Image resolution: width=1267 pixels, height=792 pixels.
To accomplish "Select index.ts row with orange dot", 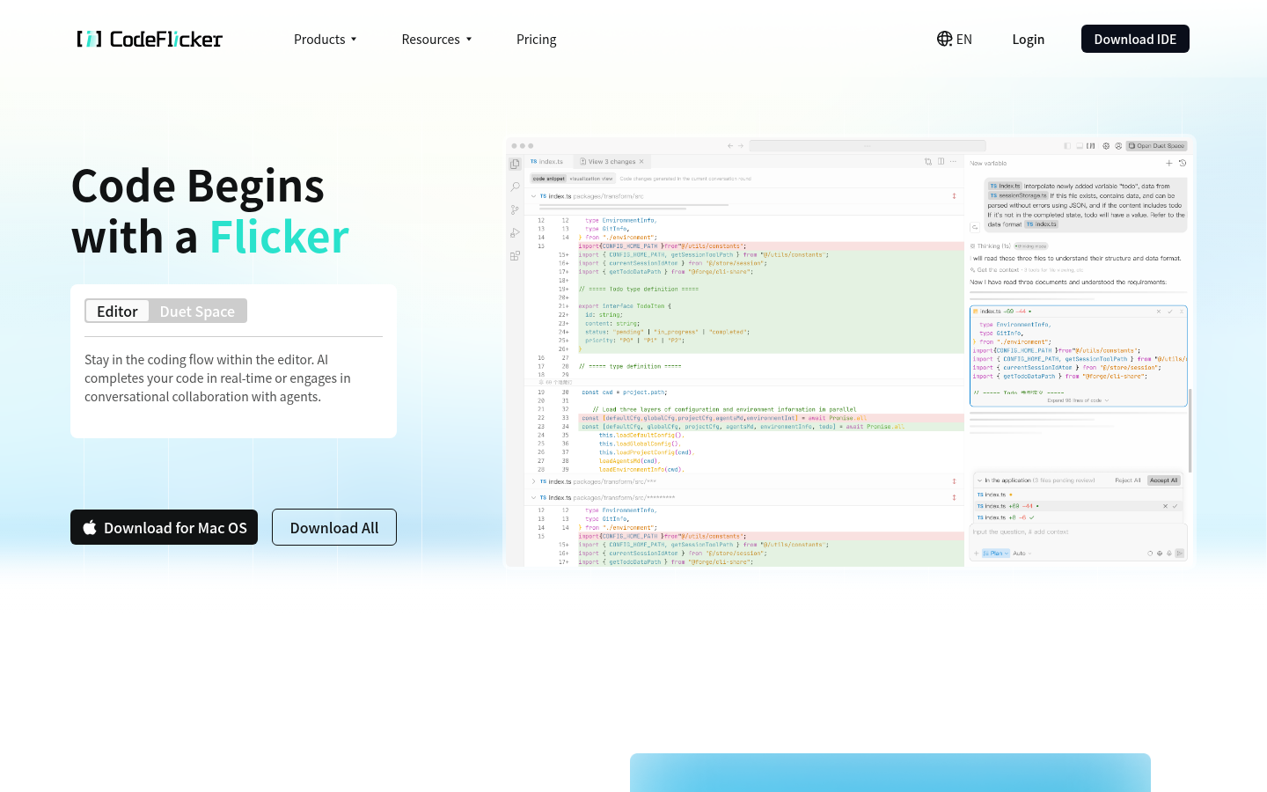I will pos(1078,495).
